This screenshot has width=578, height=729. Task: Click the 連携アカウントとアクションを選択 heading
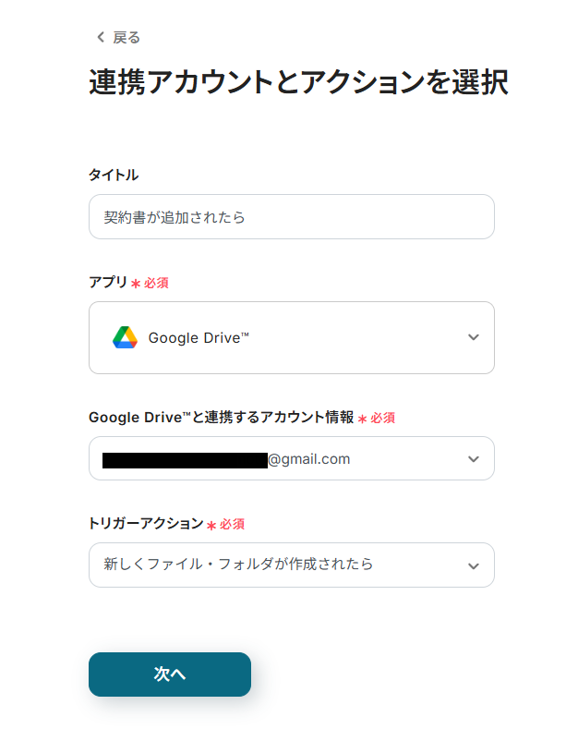coord(298,83)
